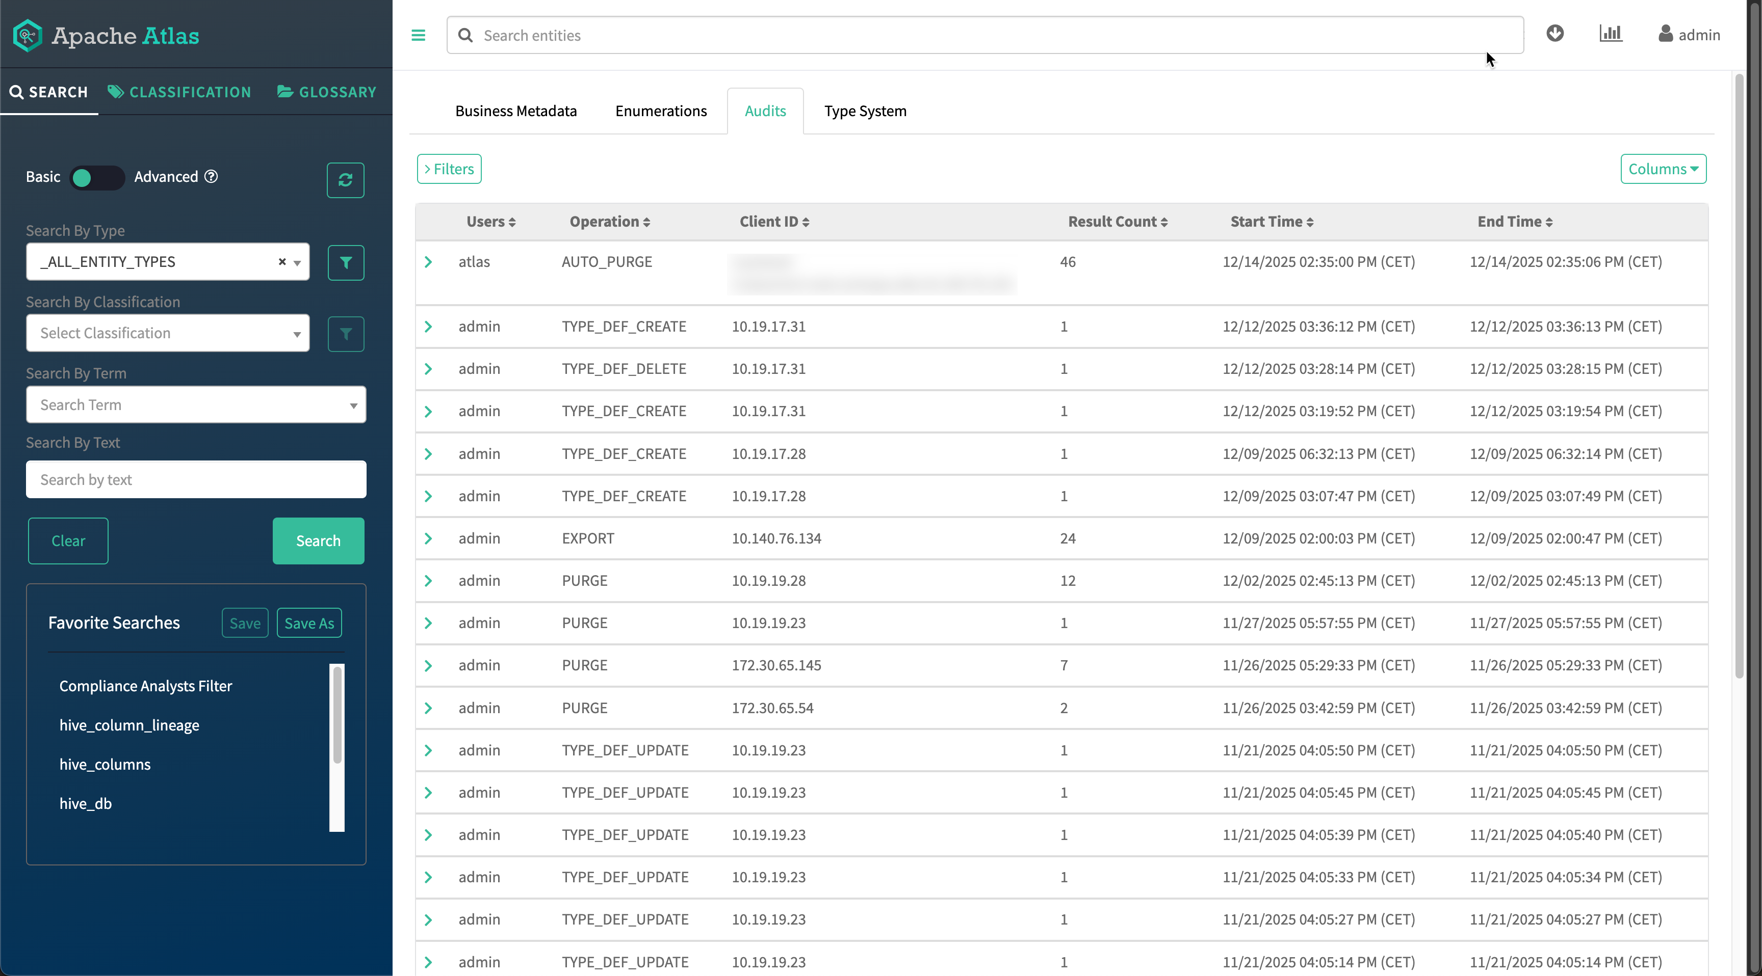Clear _ALL_ENTITY_TYPES selection with x icon

coord(282,262)
